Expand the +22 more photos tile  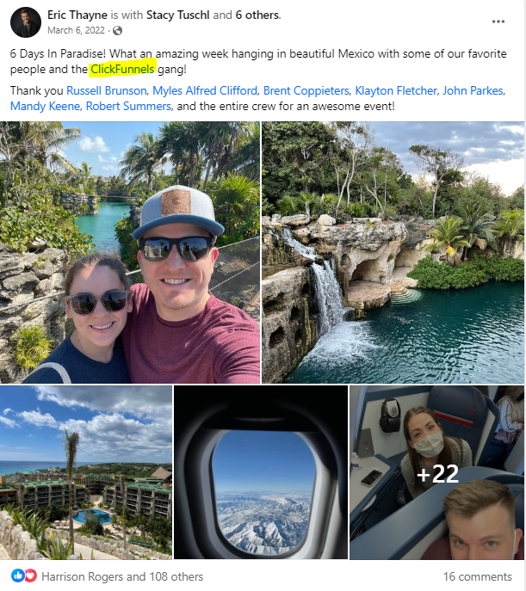coord(436,472)
